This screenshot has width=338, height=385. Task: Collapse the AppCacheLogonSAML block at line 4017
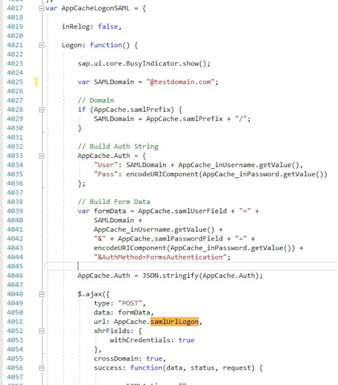tap(42, 8)
